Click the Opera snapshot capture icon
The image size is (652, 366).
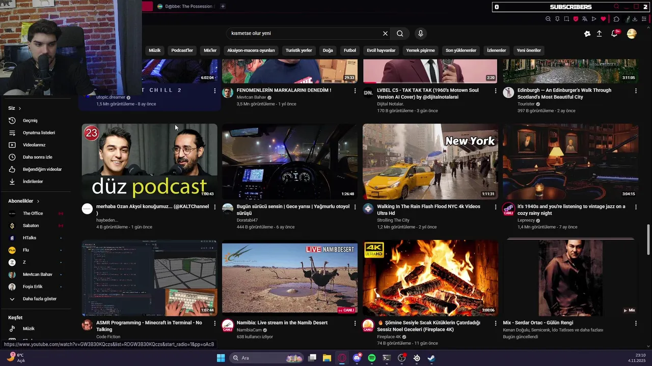566,19
